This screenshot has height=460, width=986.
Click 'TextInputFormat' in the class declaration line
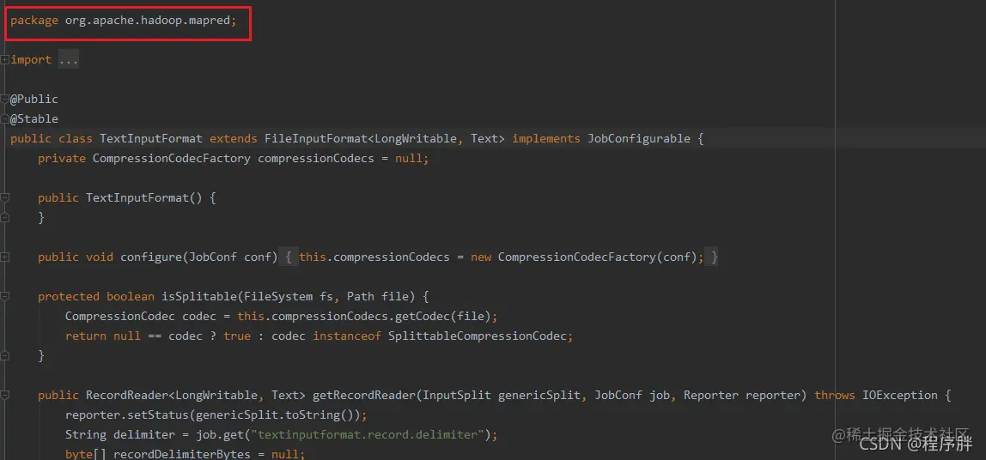[151, 138]
